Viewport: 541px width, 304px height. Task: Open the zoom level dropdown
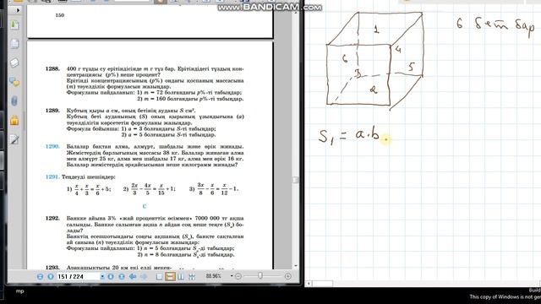tap(232, 276)
